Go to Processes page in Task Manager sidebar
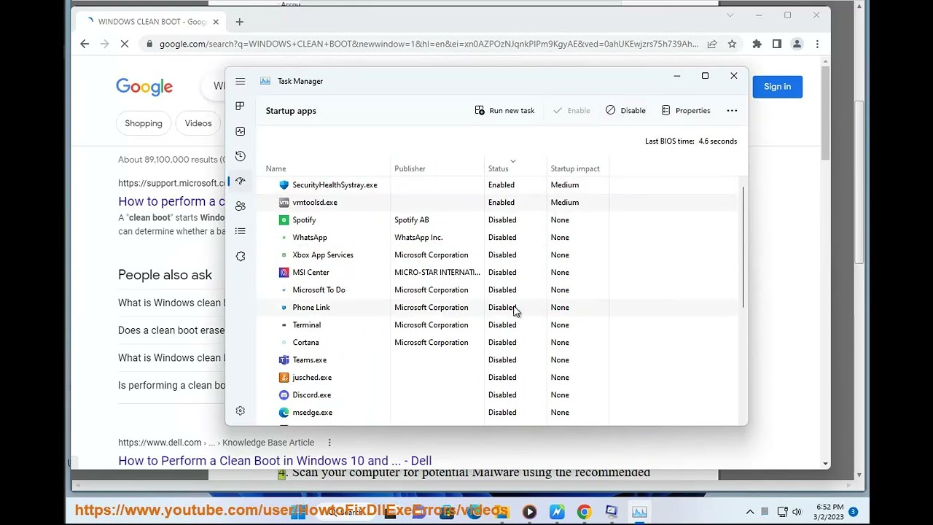Viewport: 933px width, 525px height. [x=240, y=106]
